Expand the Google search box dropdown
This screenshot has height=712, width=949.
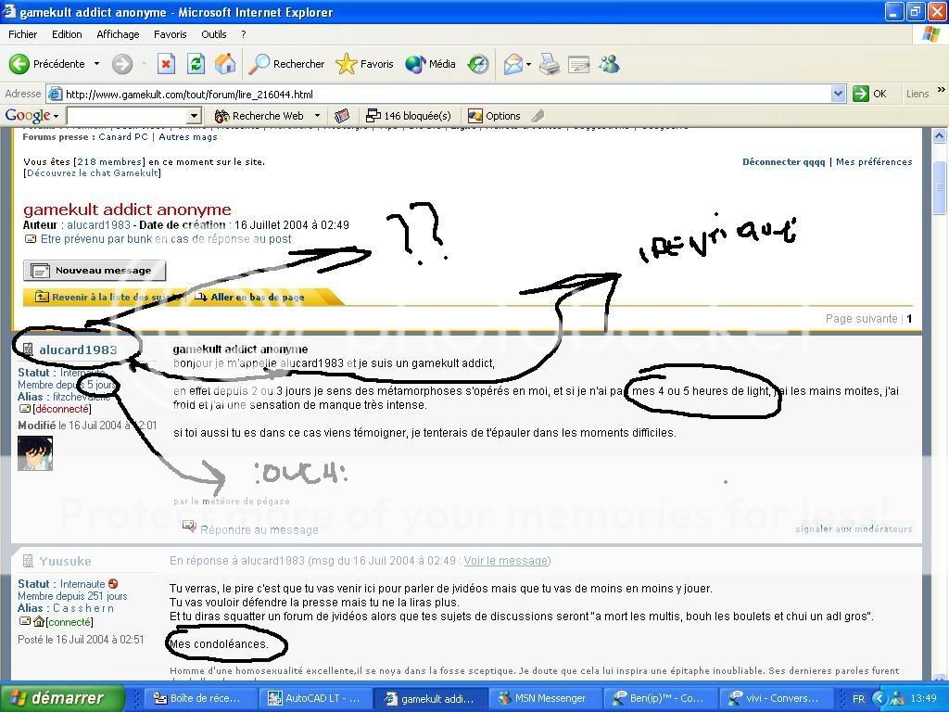[194, 116]
